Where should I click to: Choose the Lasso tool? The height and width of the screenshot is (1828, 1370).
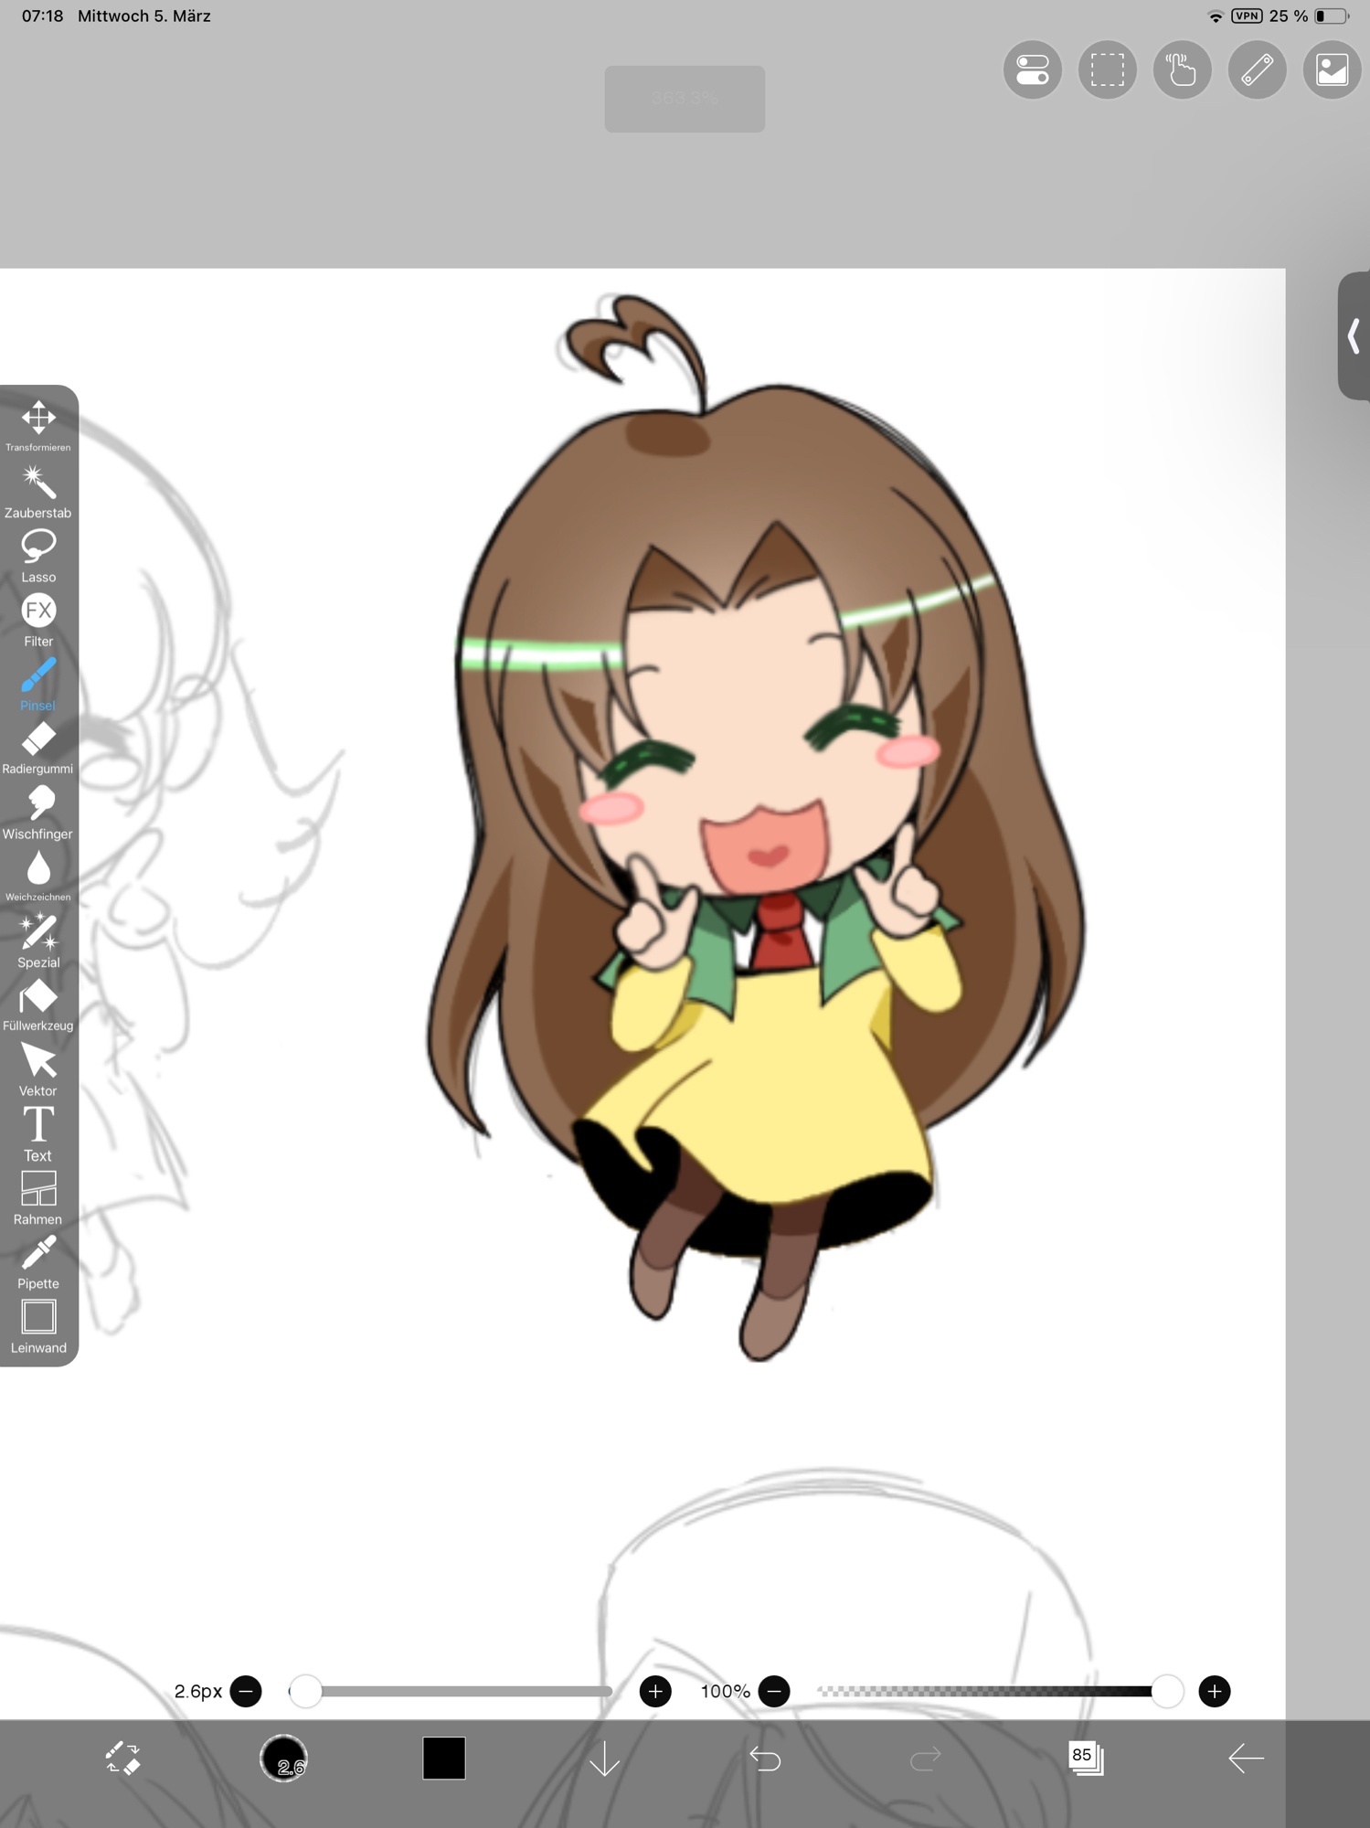click(x=38, y=553)
